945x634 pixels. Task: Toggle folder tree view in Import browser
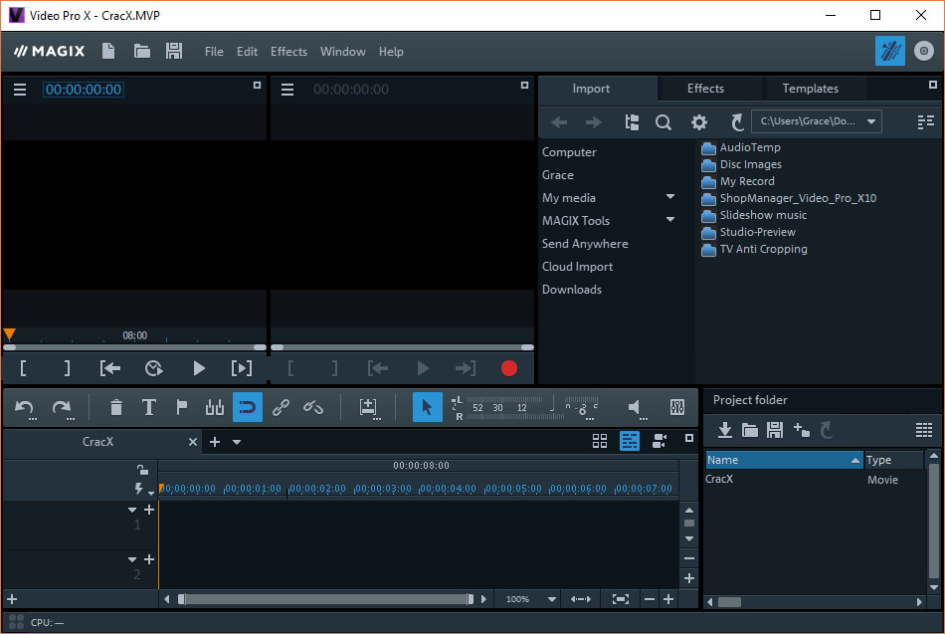[632, 122]
